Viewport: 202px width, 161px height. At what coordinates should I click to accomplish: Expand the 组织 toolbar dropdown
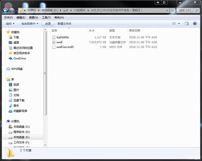click(x=10, y=24)
